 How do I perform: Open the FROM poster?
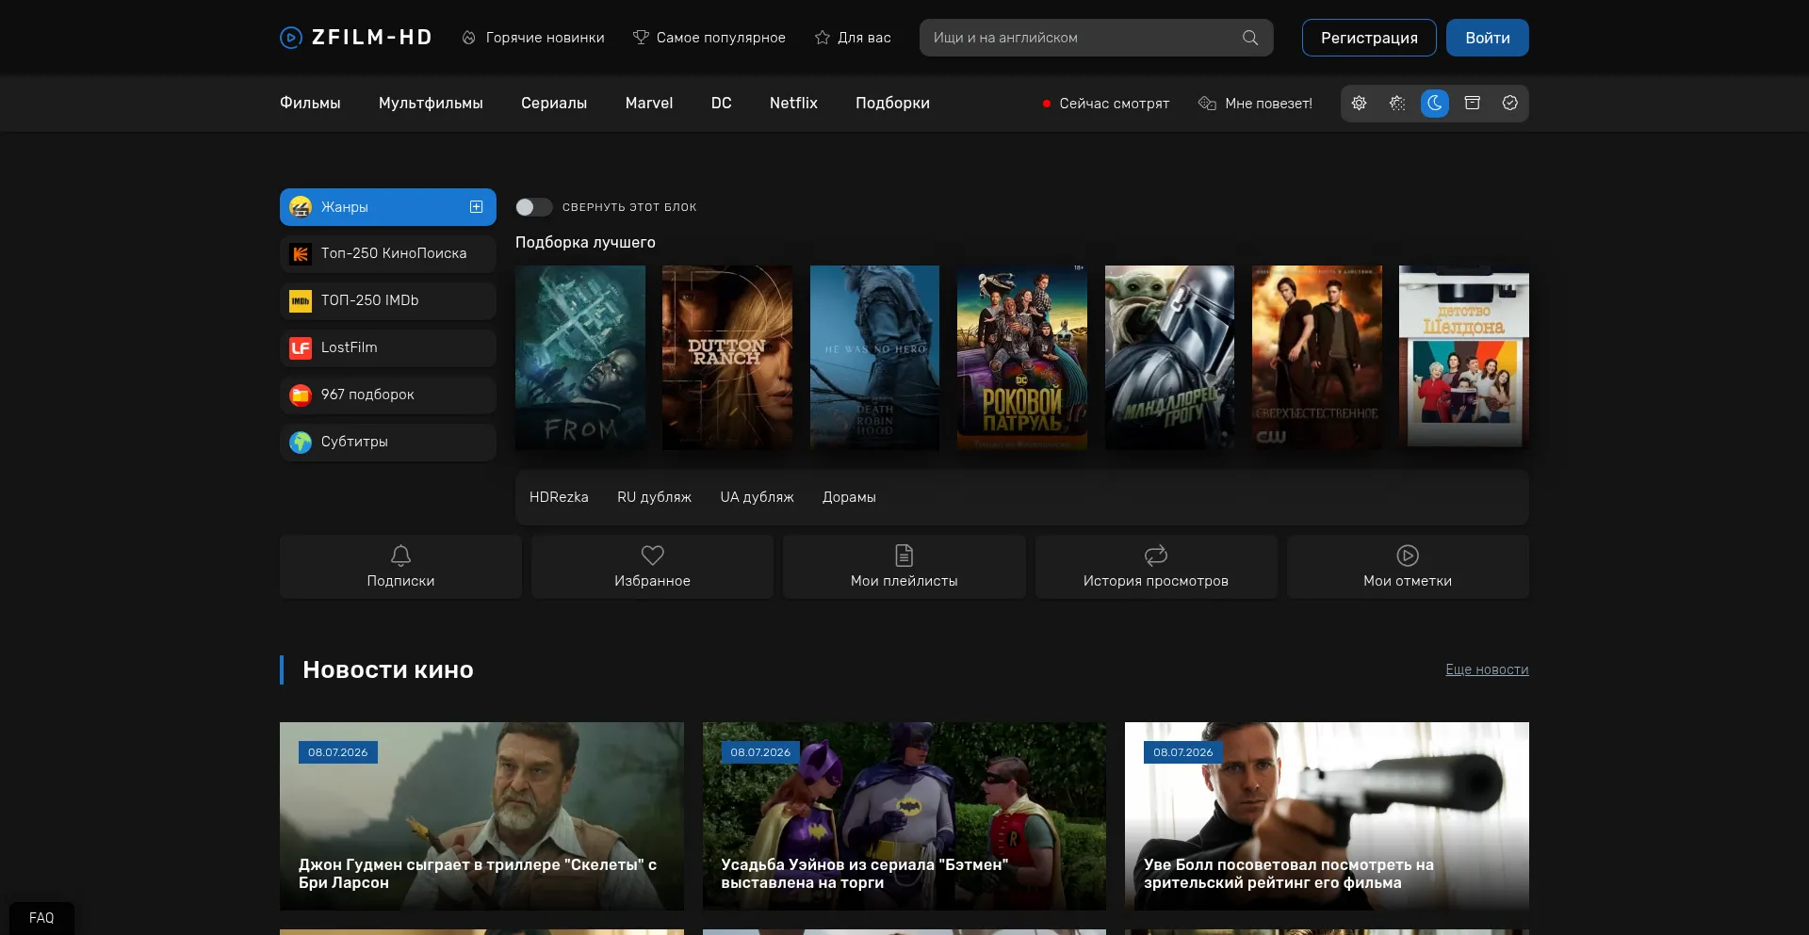(580, 358)
